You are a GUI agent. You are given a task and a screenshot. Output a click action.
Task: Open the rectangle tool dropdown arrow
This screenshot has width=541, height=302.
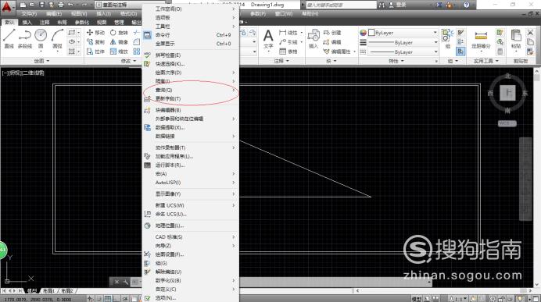click(x=79, y=33)
